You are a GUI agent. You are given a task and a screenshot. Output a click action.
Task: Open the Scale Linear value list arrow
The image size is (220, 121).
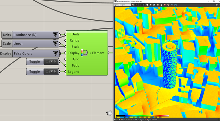pyautogui.click(x=55, y=43)
